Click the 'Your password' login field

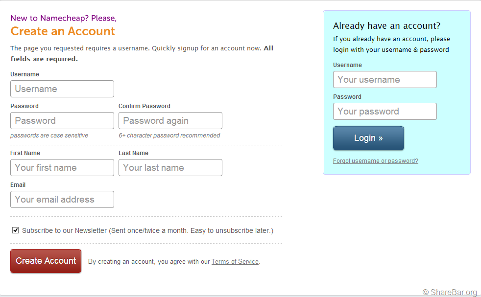(385, 112)
